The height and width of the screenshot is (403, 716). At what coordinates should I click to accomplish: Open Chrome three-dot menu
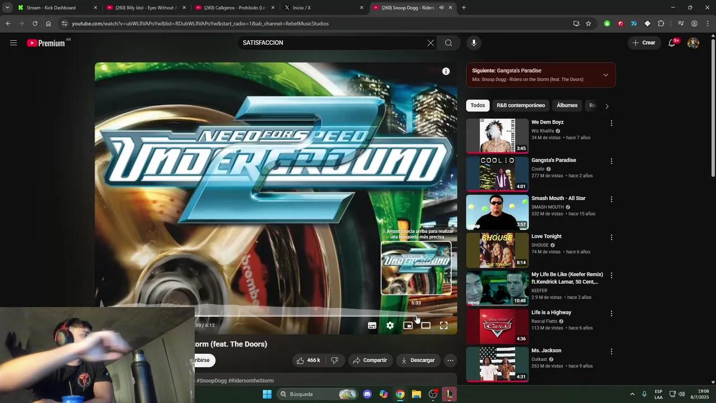pos(708,24)
